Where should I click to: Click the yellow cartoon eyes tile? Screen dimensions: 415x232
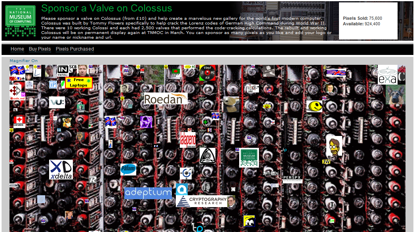point(249,221)
